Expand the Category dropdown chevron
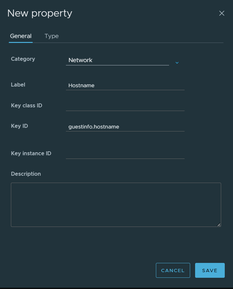The height and width of the screenshot is (289, 233). pyautogui.click(x=177, y=63)
